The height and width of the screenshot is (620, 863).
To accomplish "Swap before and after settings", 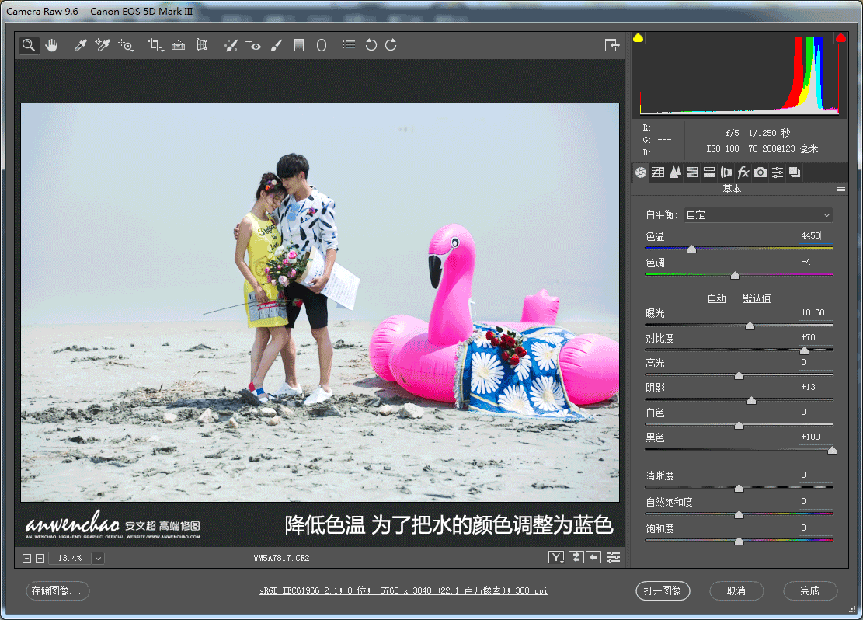I will click(576, 557).
